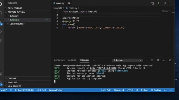This screenshot has height=100, width=179.
Task: Change indentation via Spaces: 4
Action: point(119,90)
